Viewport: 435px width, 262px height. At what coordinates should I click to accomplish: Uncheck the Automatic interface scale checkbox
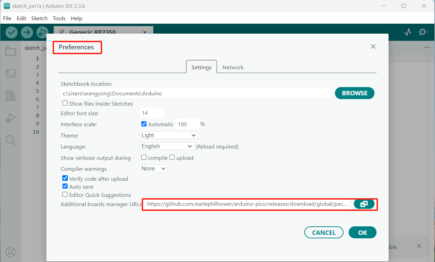[144, 124]
